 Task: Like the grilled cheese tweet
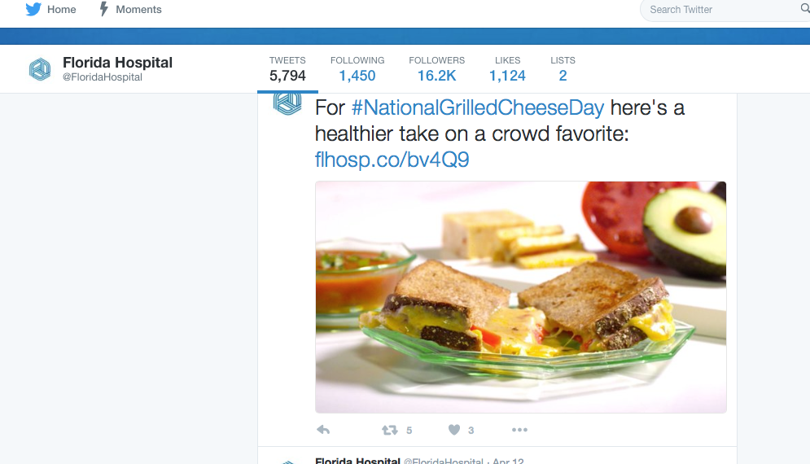(x=454, y=430)
